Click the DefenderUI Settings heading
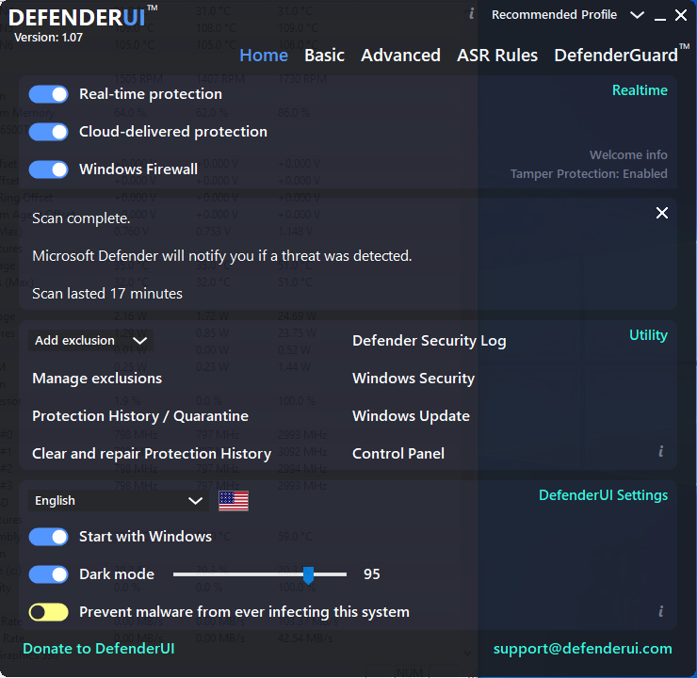Image resolution: width=697 pixels, height=678 pixels. coord(603,495)
